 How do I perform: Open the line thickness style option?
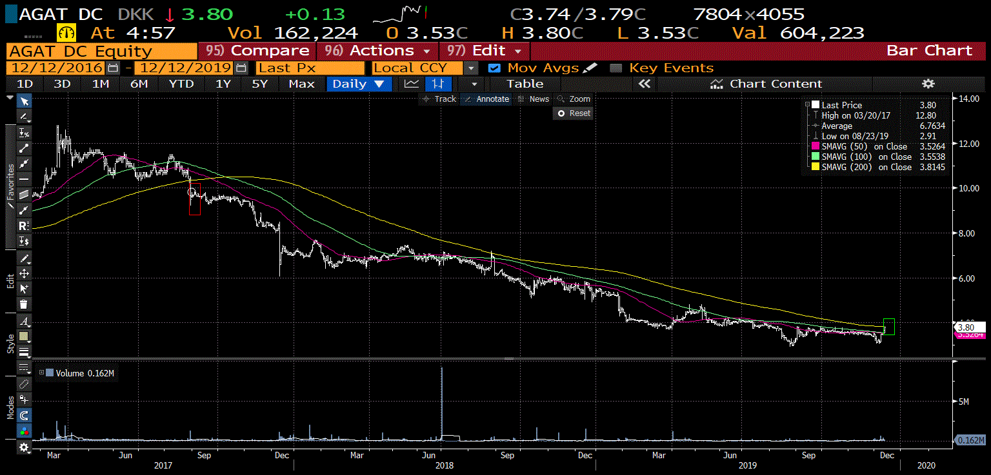coord(25,352)
